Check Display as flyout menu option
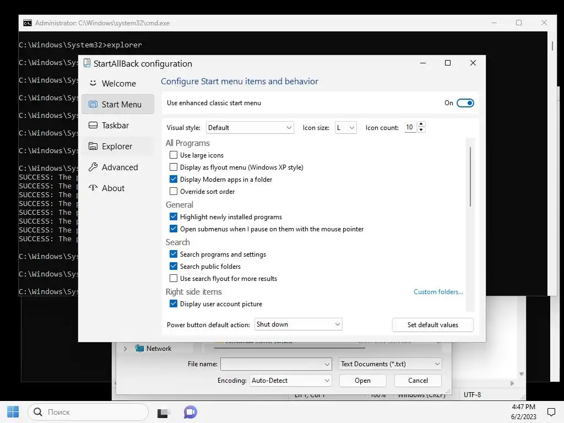This screenshot has width=564, height=423. click(173, 167)
